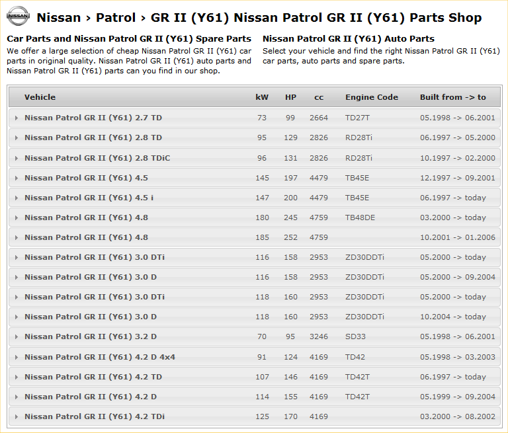The image size is (508, 433).
Task: Click the kW value 147
Action: tap(262, 198)
